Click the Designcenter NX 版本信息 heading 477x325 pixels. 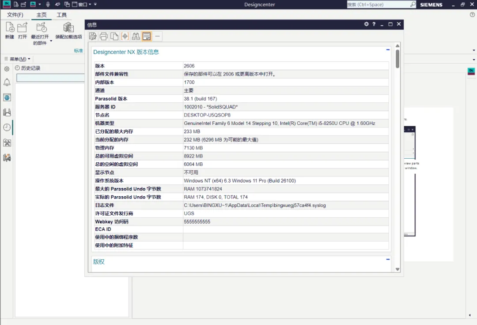click(126, 52)
